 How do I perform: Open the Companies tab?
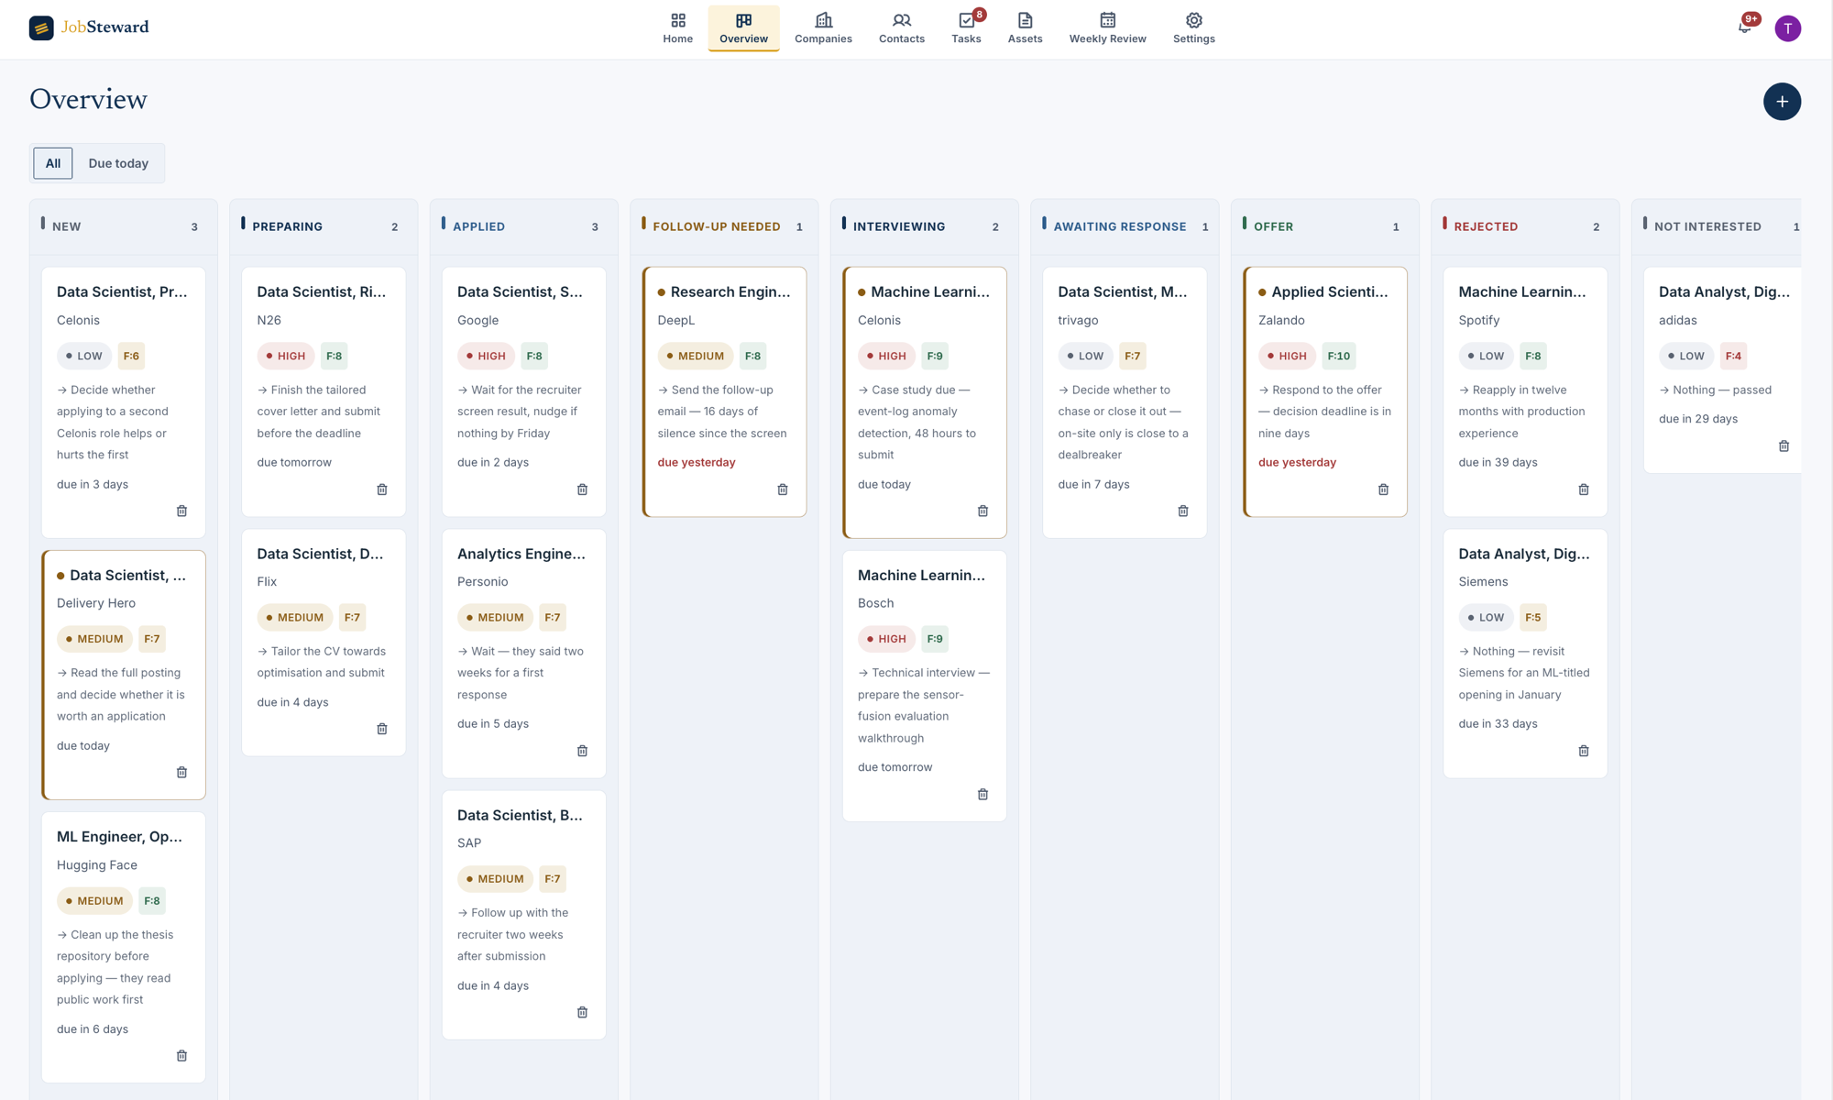[x=823, y=28]
